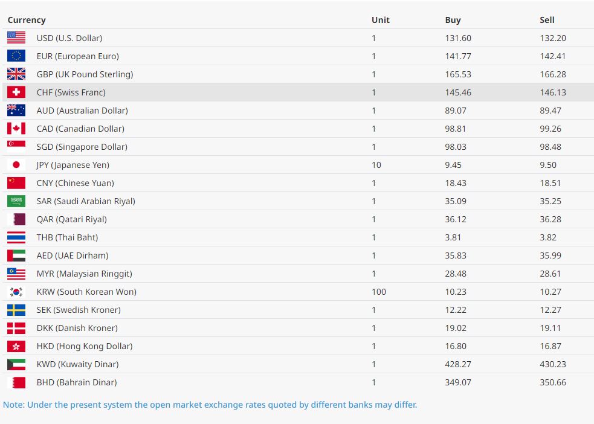
Task: Click the Hong Kong flag icon
Action: (x=16, y=347)
